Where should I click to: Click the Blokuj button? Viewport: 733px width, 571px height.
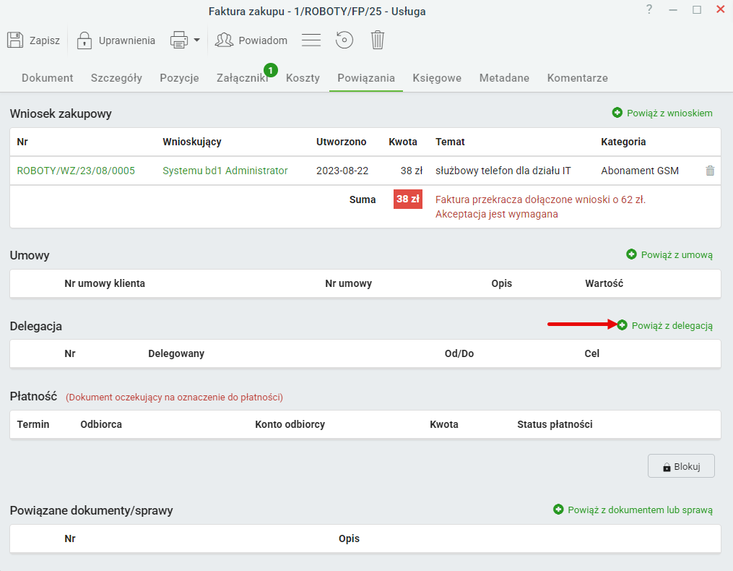681,466
